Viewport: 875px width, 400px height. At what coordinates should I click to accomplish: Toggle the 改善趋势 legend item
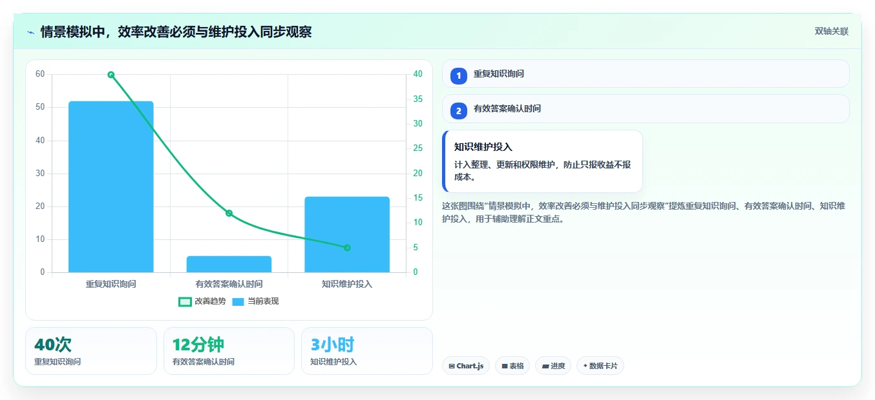202,301
